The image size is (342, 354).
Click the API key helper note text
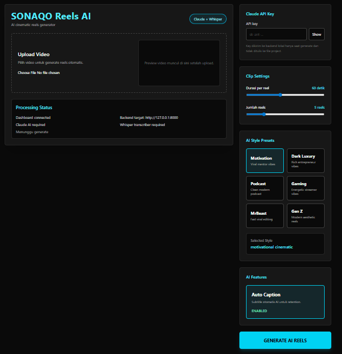(282, 48)
